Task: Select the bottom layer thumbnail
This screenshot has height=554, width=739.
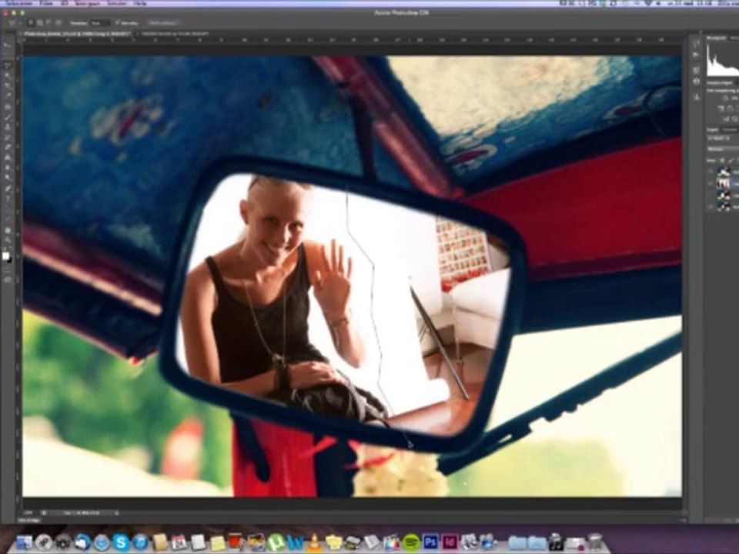Action: click(x=723, y=206)
